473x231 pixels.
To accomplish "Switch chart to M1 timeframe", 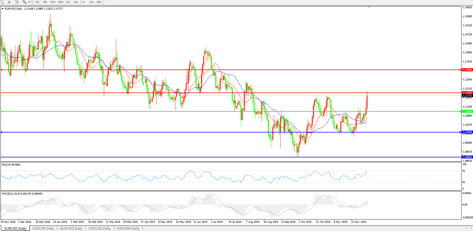I will coord(38,2).
